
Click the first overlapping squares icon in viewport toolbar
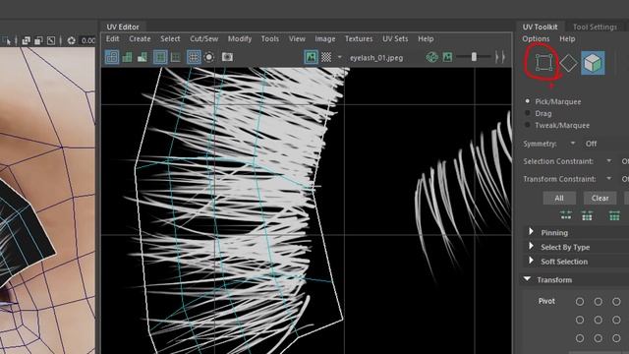click(27, 40)
